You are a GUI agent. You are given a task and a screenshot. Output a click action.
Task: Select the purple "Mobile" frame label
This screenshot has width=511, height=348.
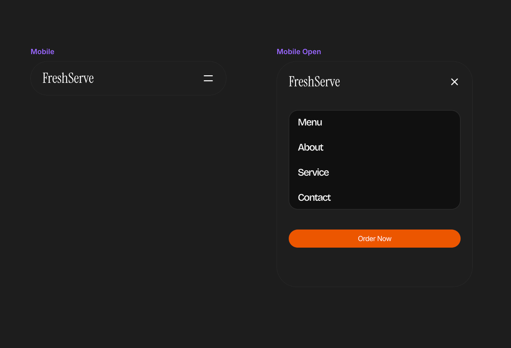coord(42,52)
